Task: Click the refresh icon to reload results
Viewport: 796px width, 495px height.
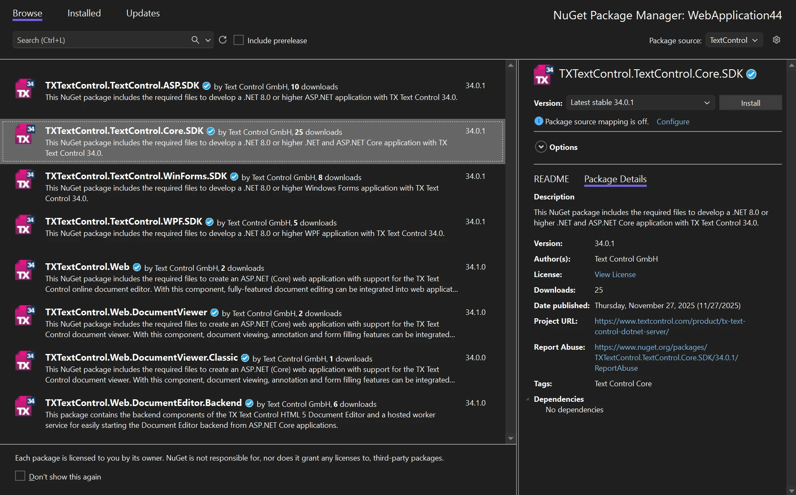Action: [x=223, y=39]
